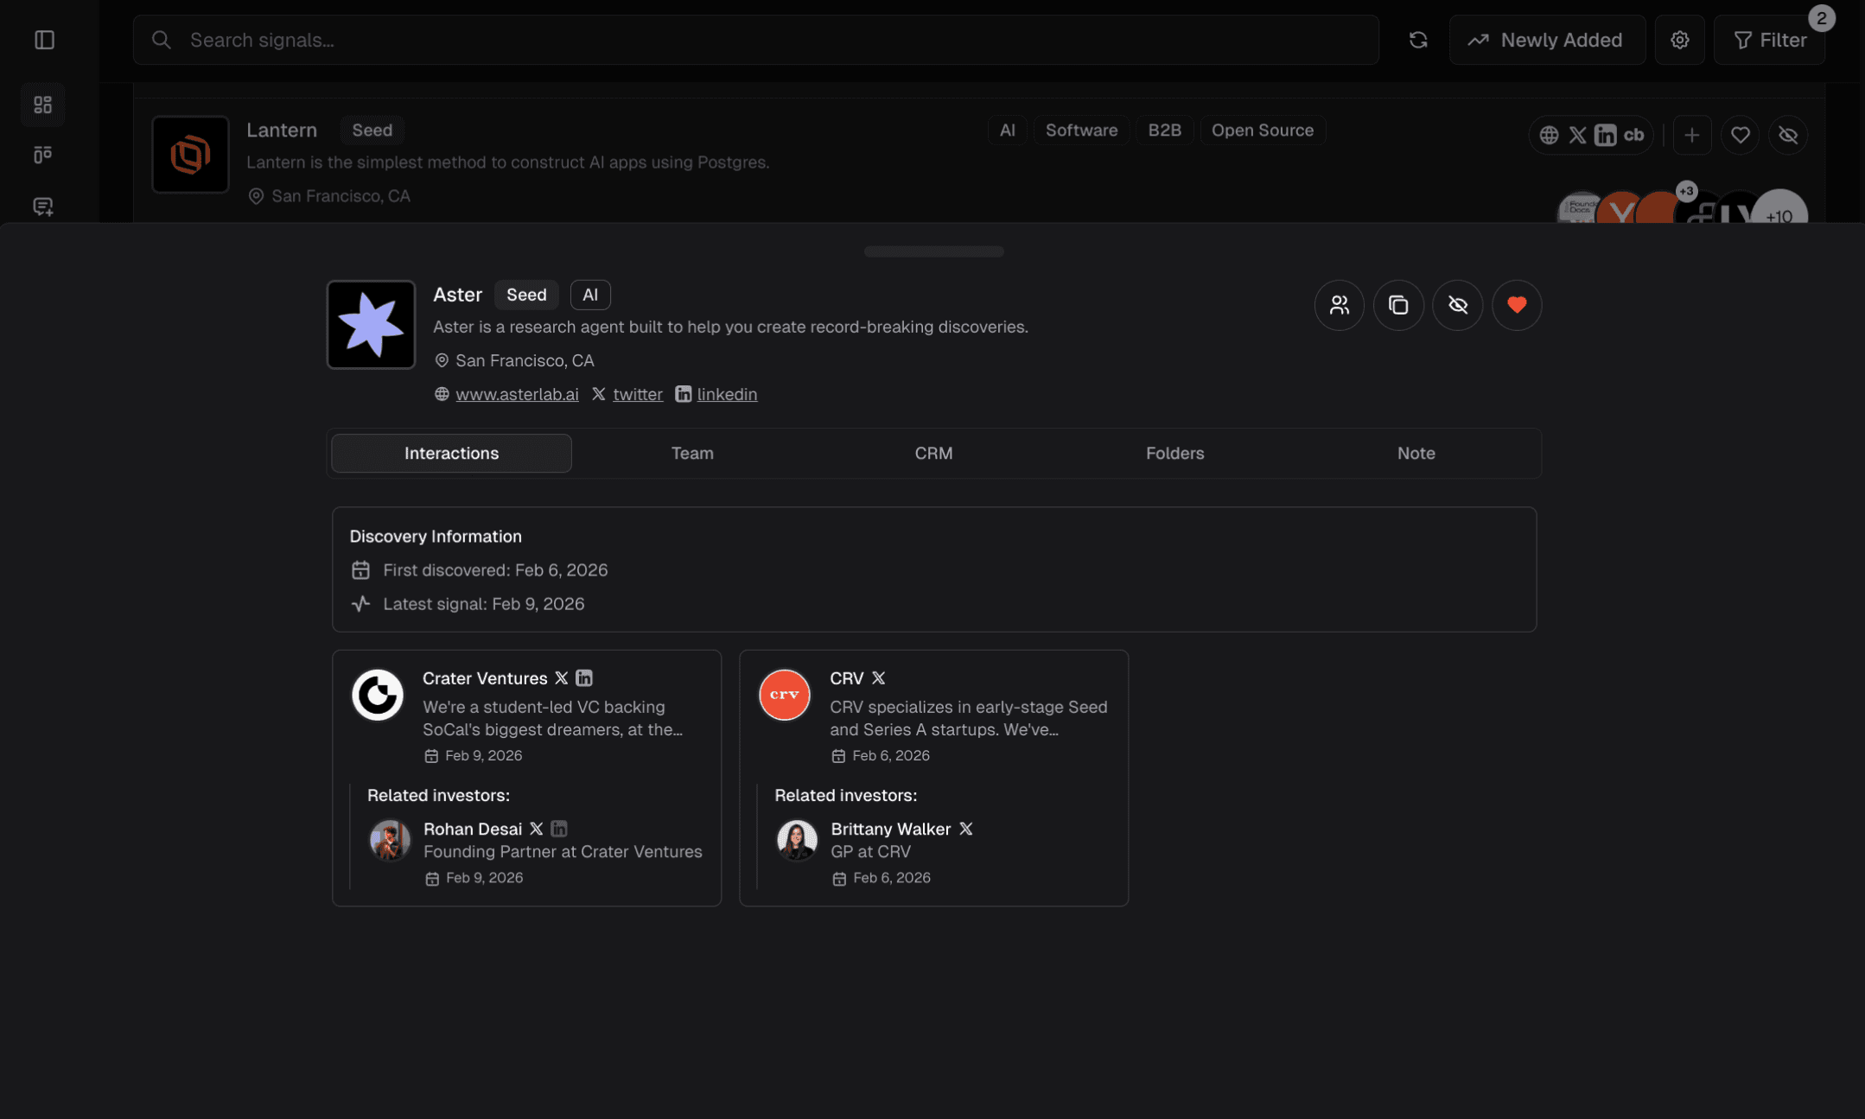Click the refresh signals icon
Viewport: 1865px width, 1119px height.
coord(1417,40)
